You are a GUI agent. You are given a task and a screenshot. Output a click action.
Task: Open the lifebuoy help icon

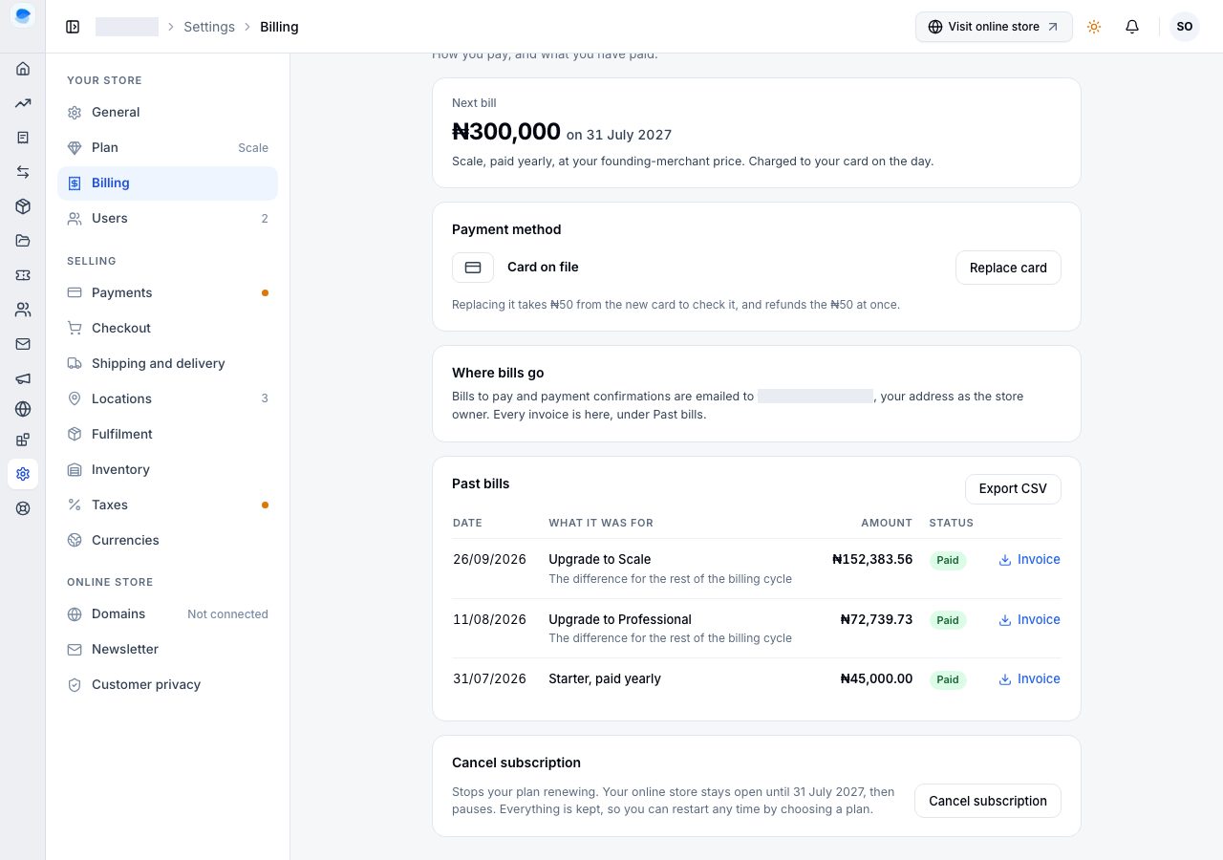click(x=23, y=508)
